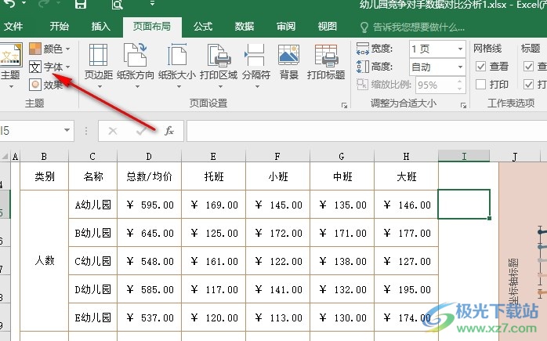Open the theme 字体 dropdown
Viewport: 547px width, 341px height.
(x=49, y=67)
